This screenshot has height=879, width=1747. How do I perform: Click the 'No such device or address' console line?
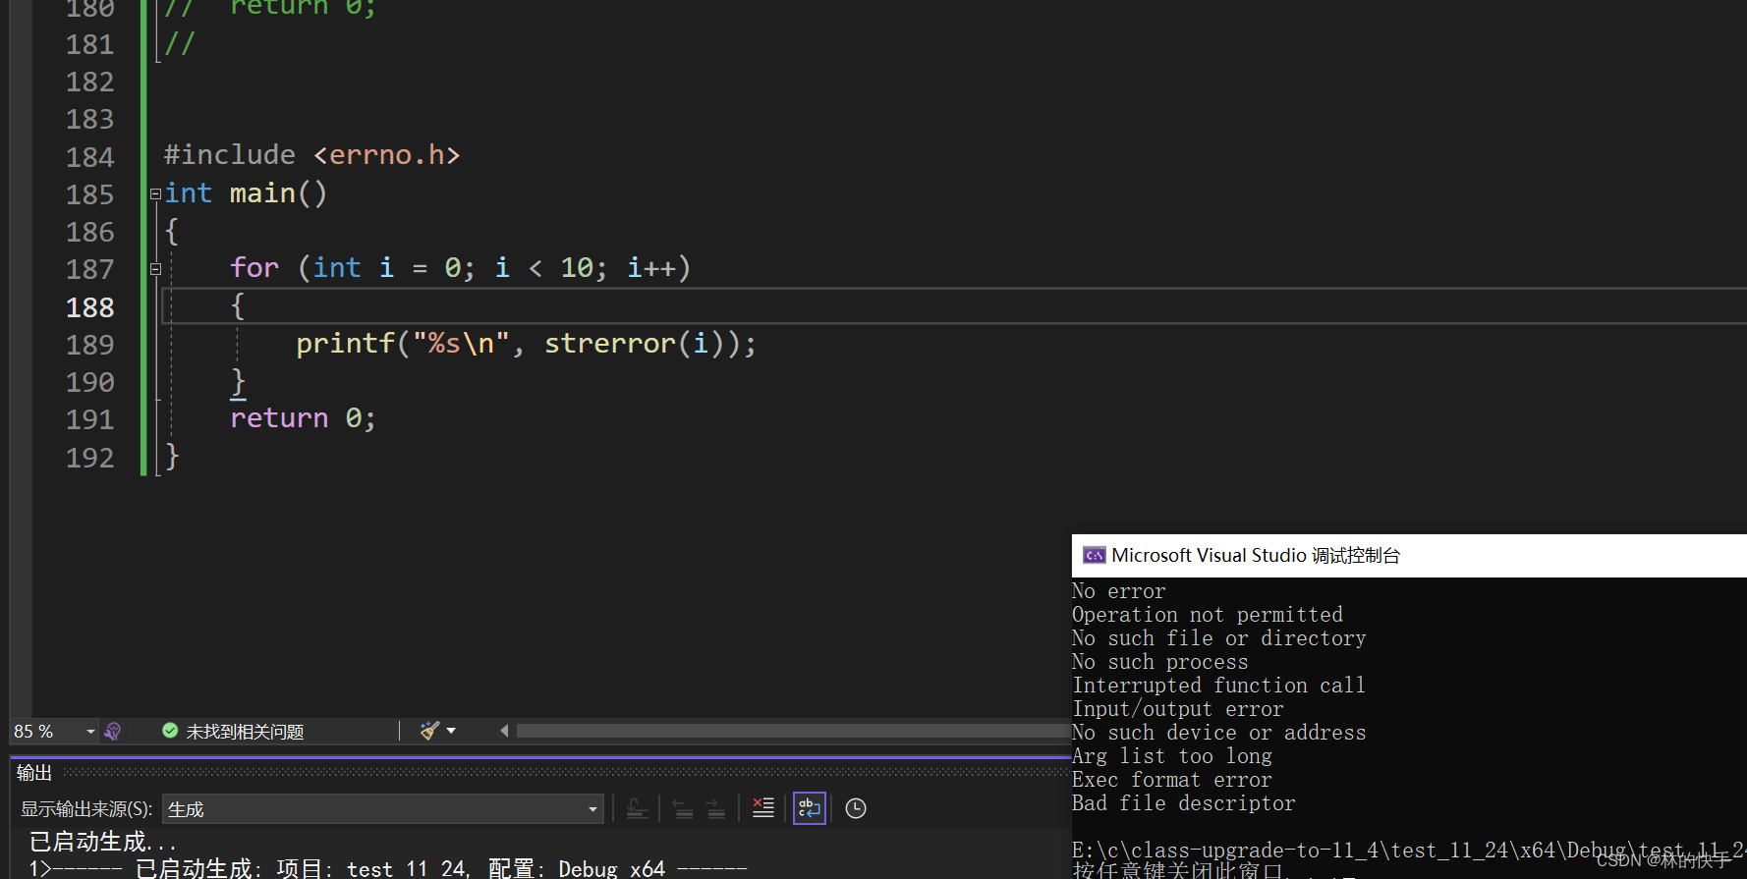tap(1218, 733)
